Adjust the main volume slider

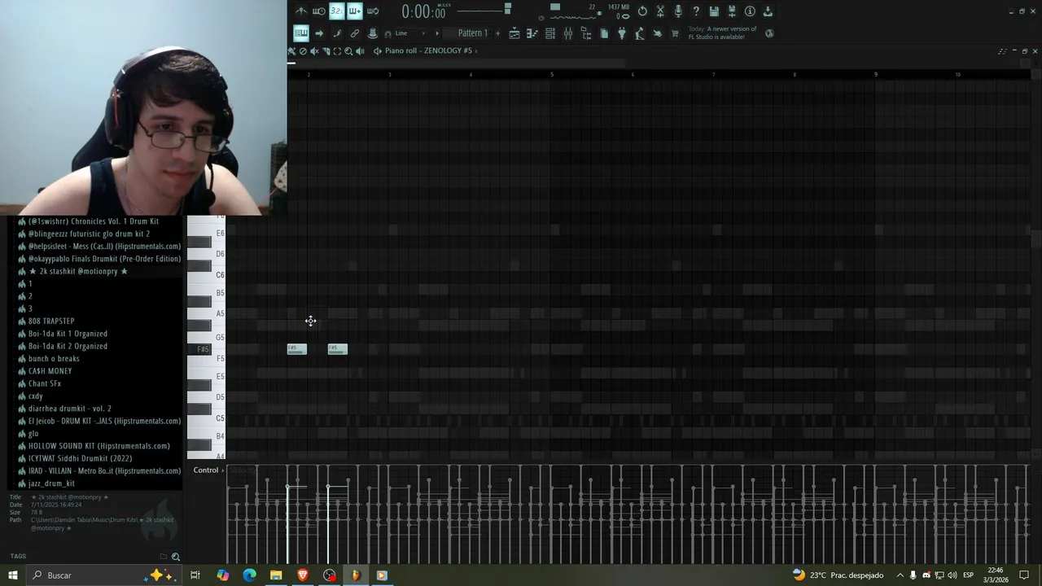coord(484,10)
